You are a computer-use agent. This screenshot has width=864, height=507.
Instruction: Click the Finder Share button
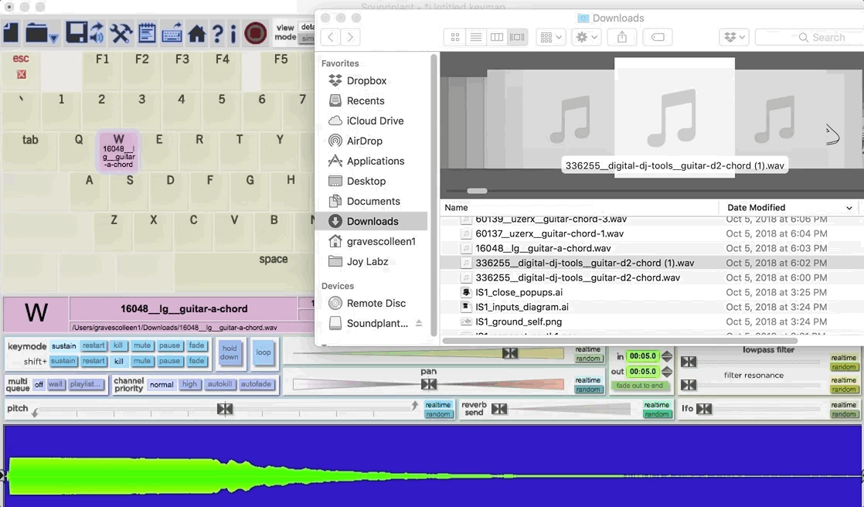[x=622, y=37]
